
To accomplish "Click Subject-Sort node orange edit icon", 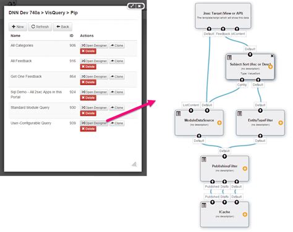I will click(x=270, y=67).
